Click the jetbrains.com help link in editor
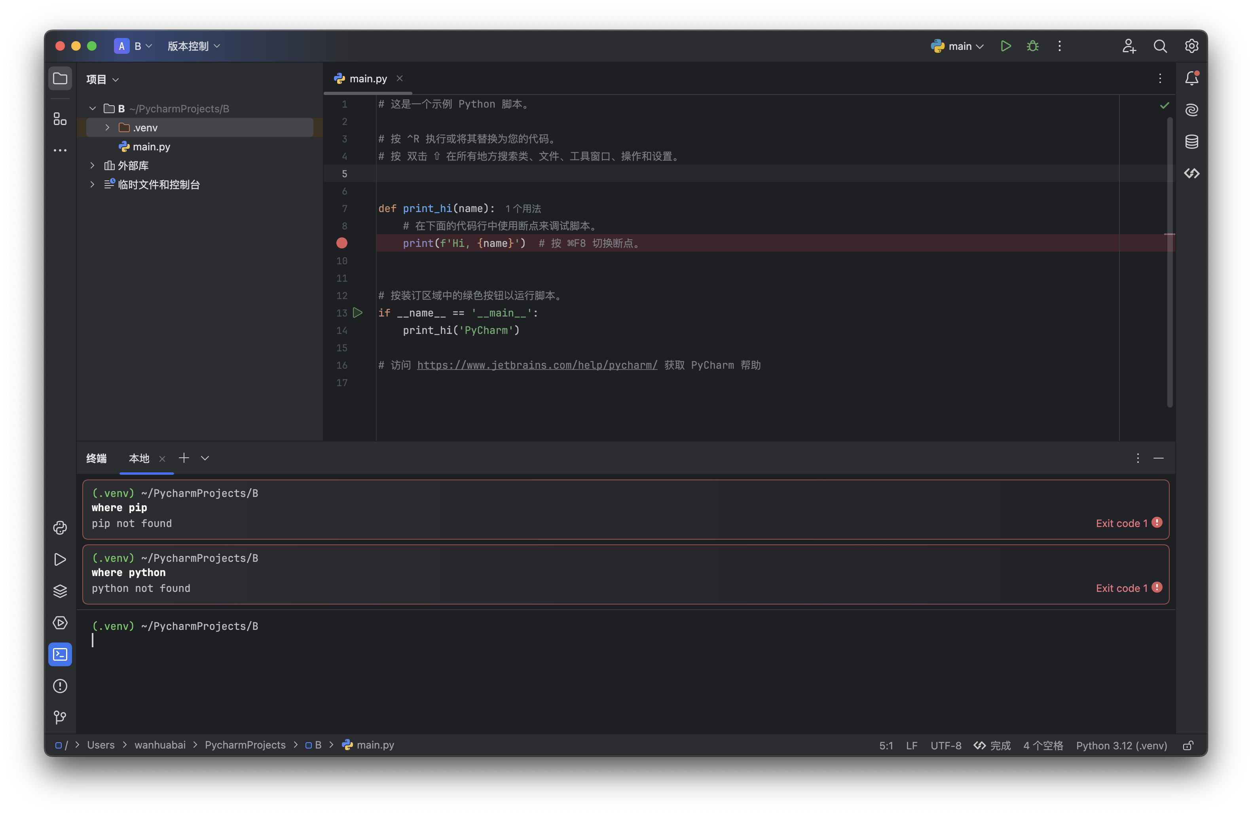 [537, 365]
